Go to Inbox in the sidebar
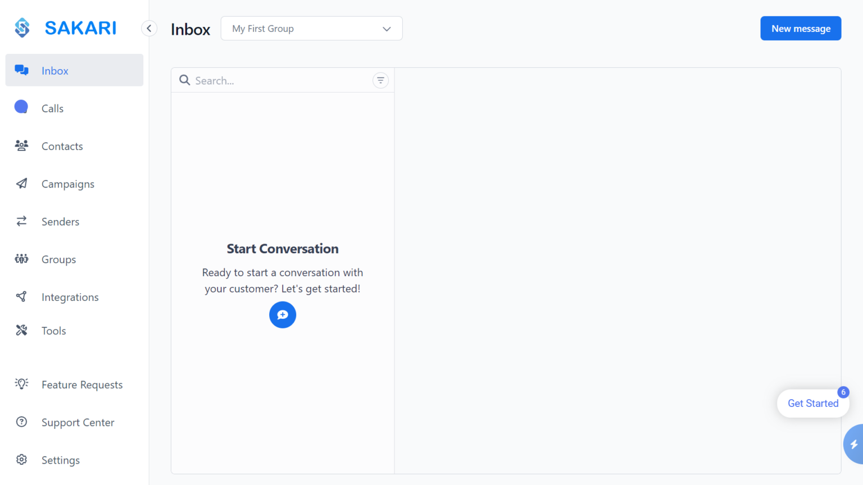This screenshot has height=485, width=863. point(54,71)
